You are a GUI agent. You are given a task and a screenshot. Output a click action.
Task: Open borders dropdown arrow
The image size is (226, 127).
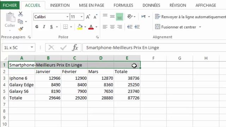pyautogui.click(x=71, y=27)
